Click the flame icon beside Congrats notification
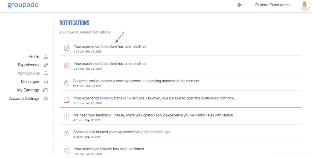This screenshot has width=312, height=158. 66,83
